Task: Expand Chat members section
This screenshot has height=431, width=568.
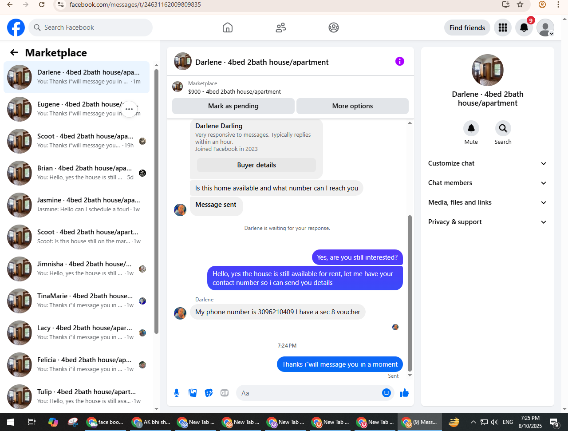Action: click(x=488, y=183)
